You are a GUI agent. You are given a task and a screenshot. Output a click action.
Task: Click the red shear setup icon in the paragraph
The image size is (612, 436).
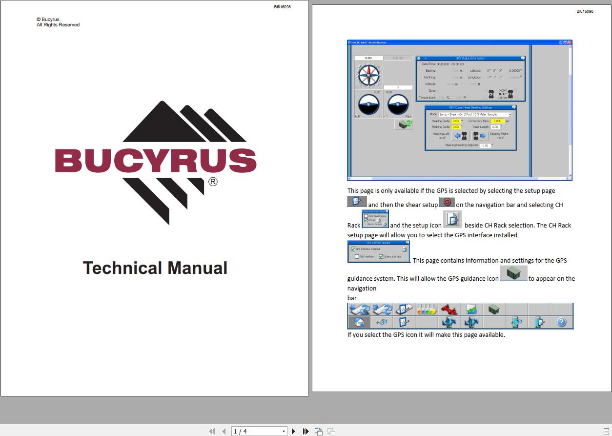447,202
